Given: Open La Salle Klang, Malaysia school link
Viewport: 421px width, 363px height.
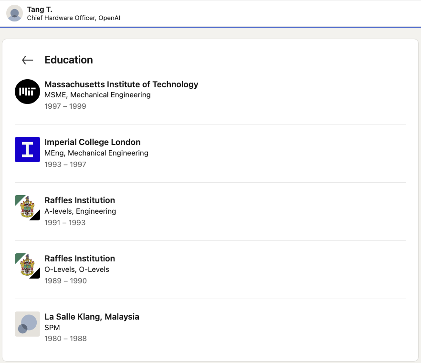Looking at the screenshot, I should (92, 317).
